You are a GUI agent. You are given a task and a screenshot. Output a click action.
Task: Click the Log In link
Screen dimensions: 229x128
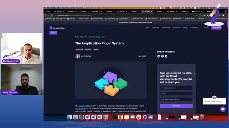tap(206, 28)
